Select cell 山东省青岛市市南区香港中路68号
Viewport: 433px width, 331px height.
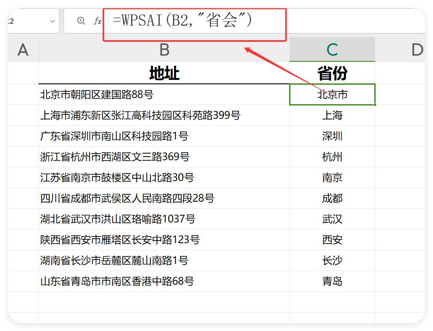(x=164, y=281)
